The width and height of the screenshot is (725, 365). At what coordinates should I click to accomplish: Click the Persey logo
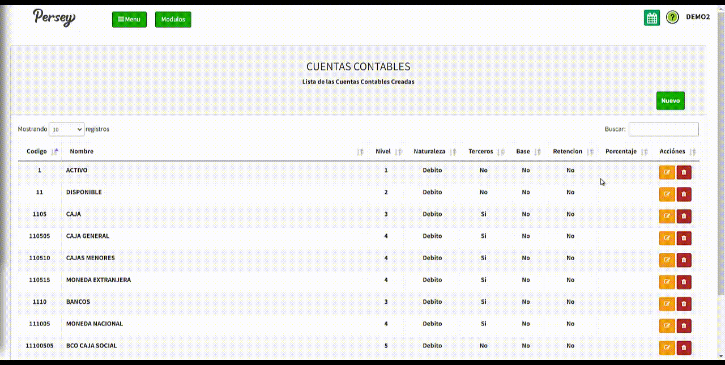tap(54, 18)
